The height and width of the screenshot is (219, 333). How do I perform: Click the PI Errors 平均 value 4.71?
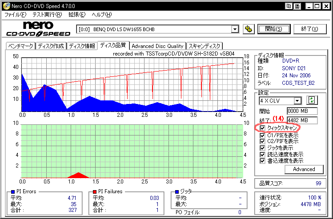[72, 198]
